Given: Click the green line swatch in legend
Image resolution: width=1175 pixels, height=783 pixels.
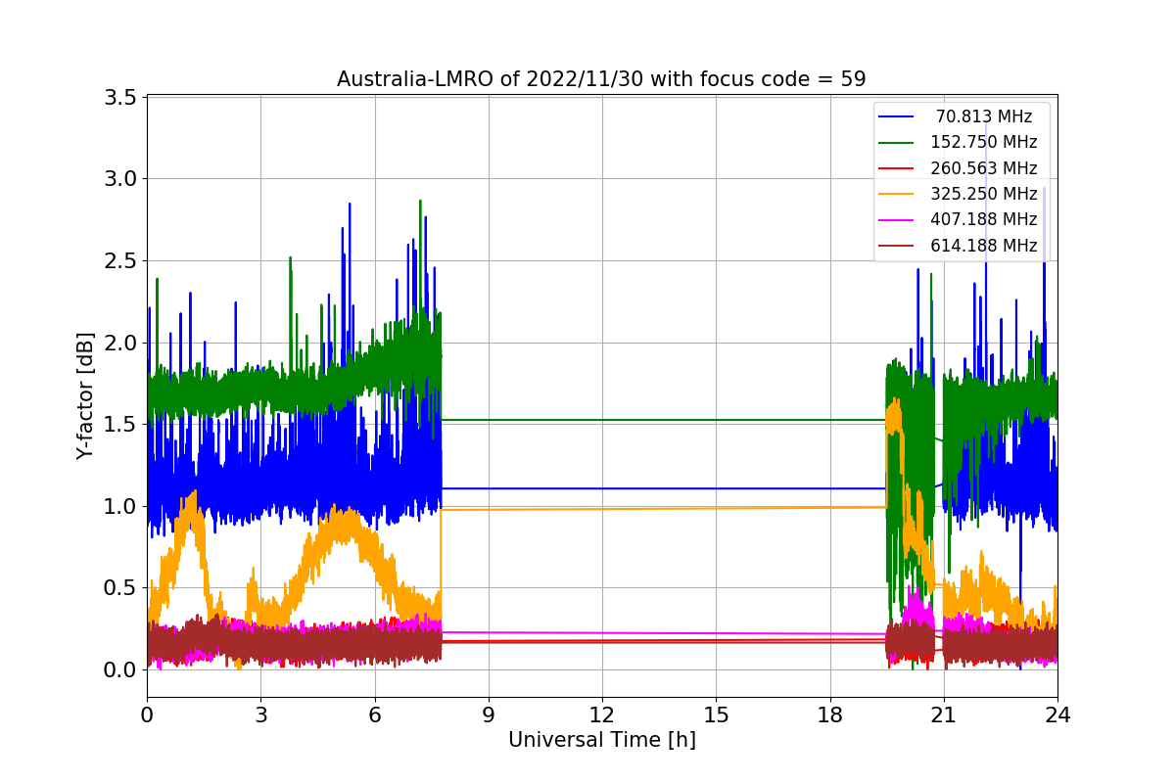Looking at the screenshot, I should point(897,143).
